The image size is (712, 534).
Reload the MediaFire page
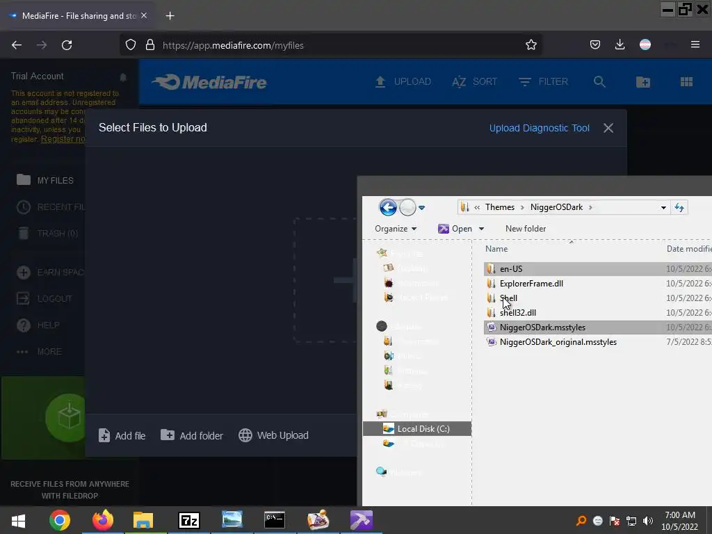67,45
